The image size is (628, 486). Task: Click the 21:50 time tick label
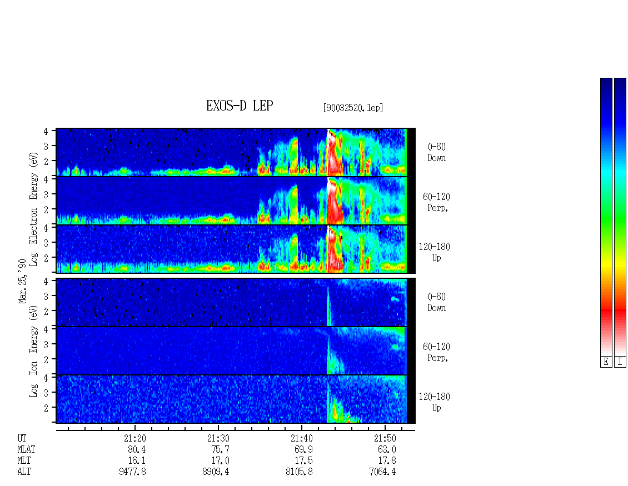click(385, 438)
